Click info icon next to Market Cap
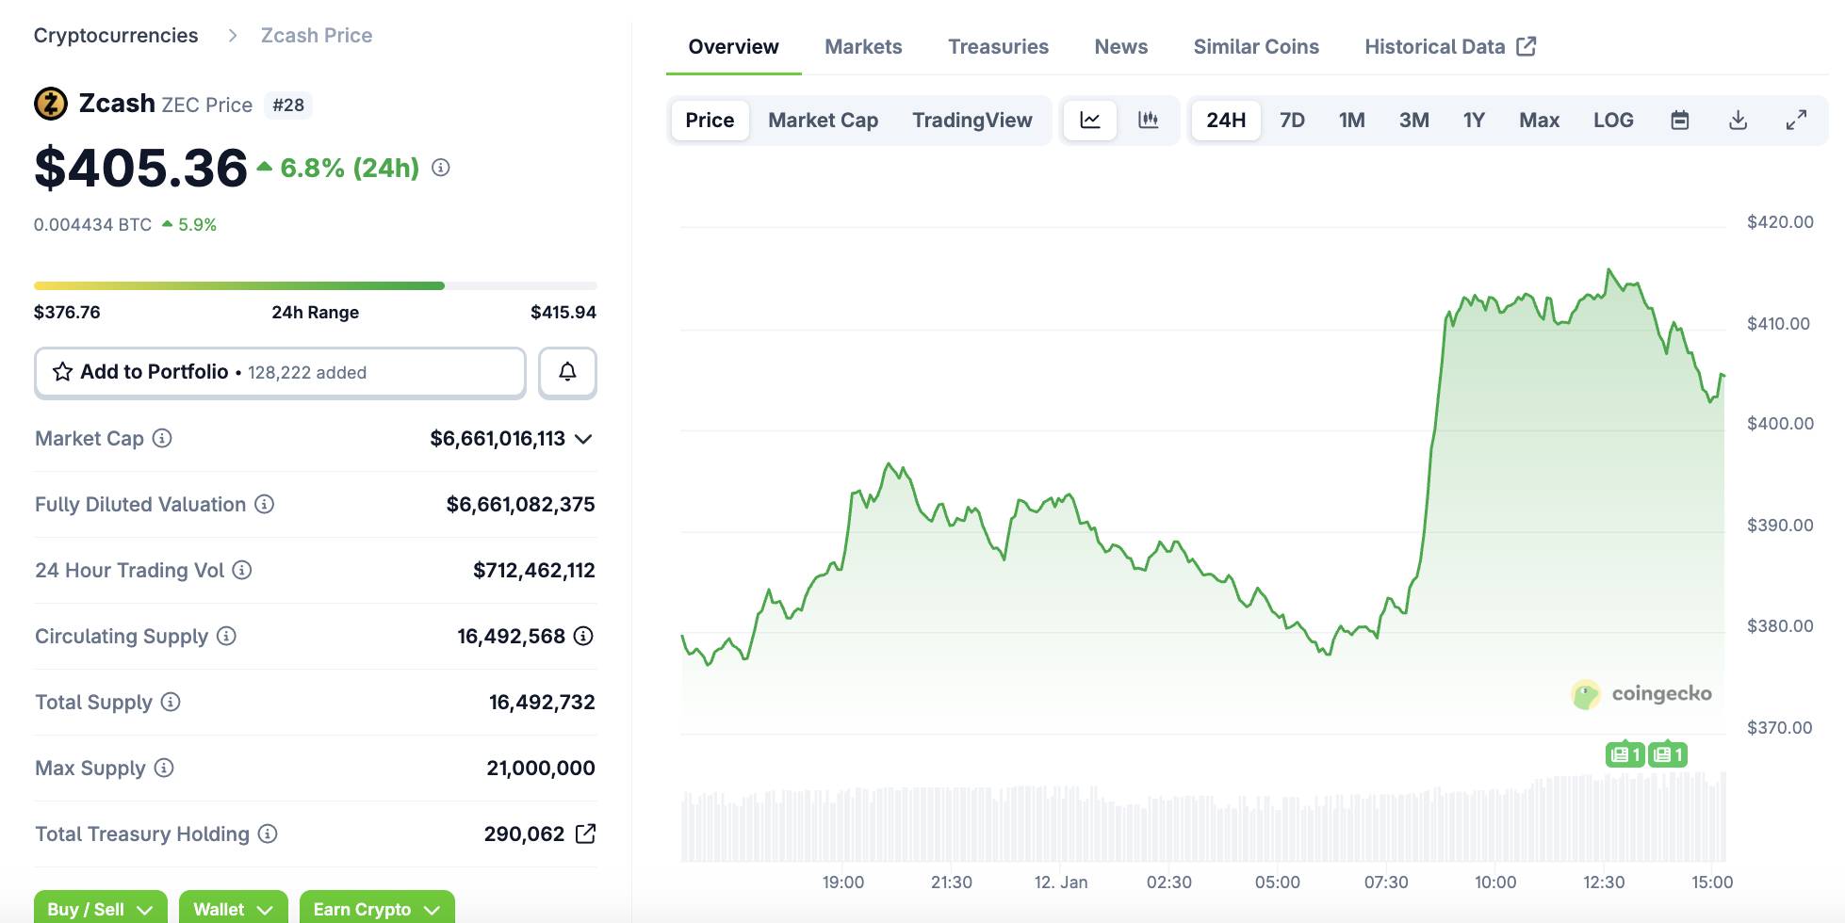This screenshot has height=923, width=1845. (162, 438)
